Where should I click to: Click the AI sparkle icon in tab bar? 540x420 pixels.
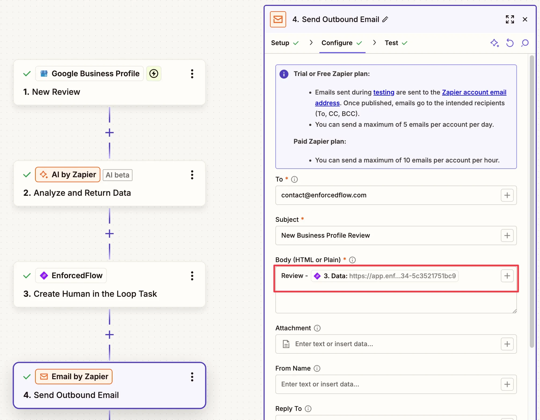[x=494, y=43]
